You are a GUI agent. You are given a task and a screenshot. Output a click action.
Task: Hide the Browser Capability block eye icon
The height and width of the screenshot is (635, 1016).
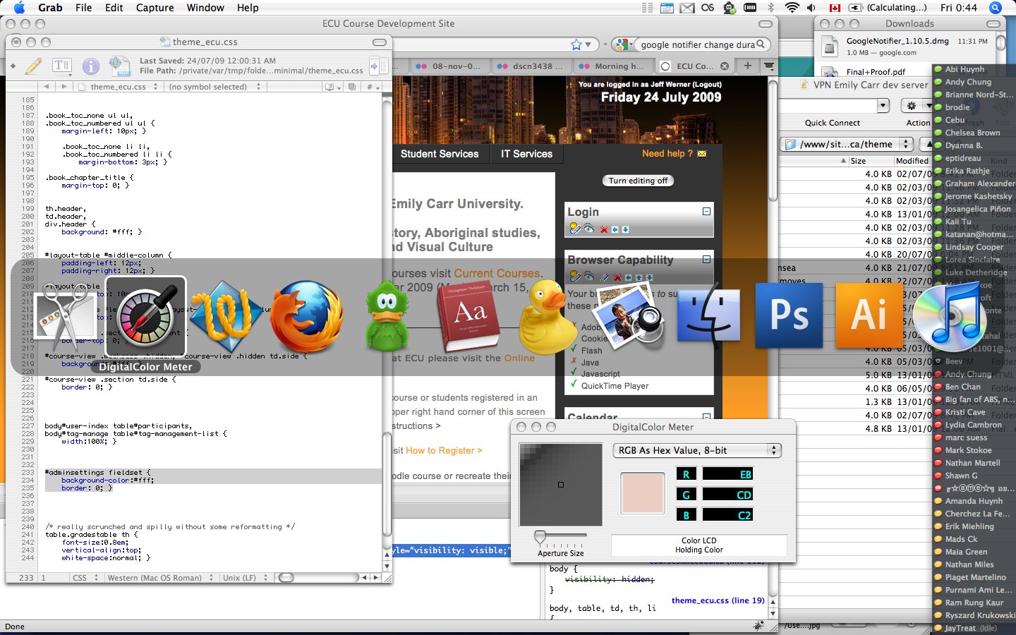(589, 277)
